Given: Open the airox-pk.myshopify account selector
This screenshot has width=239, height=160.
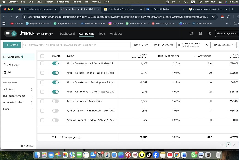Looking at the screenshot, I should [227, 33].
